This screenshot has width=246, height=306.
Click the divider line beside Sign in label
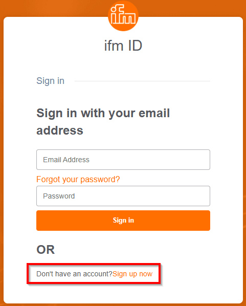click(x=142, y=81)
